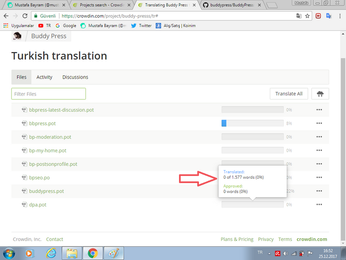Switch to the Discussions tab
Screen dimensions: 346x260
tap(75, 77)
